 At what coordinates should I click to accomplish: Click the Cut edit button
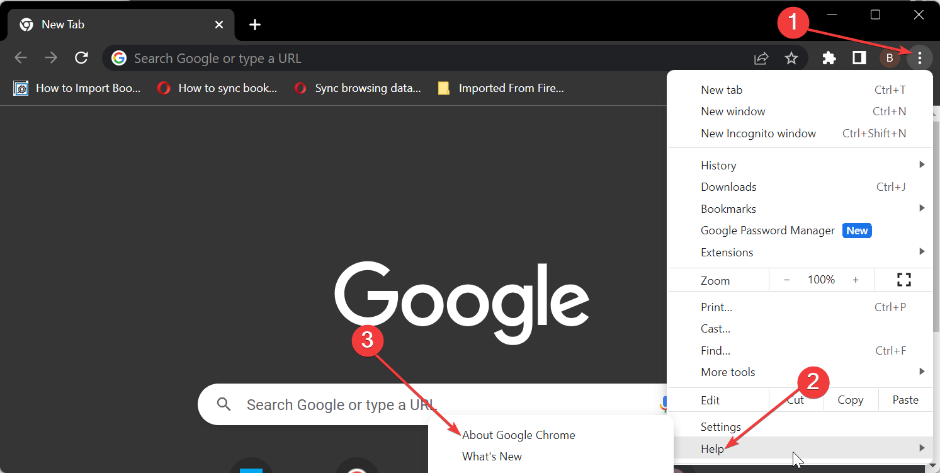coord(796,400)
